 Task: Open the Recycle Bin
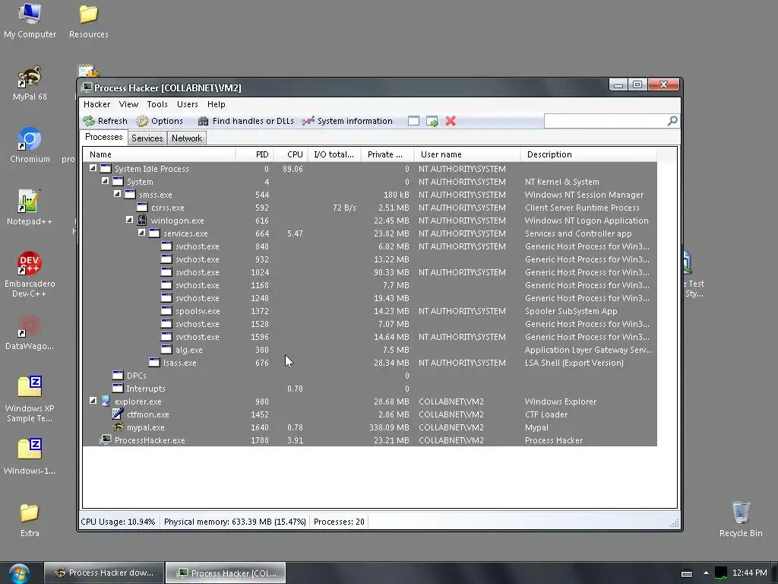click(x=741, y=519)
